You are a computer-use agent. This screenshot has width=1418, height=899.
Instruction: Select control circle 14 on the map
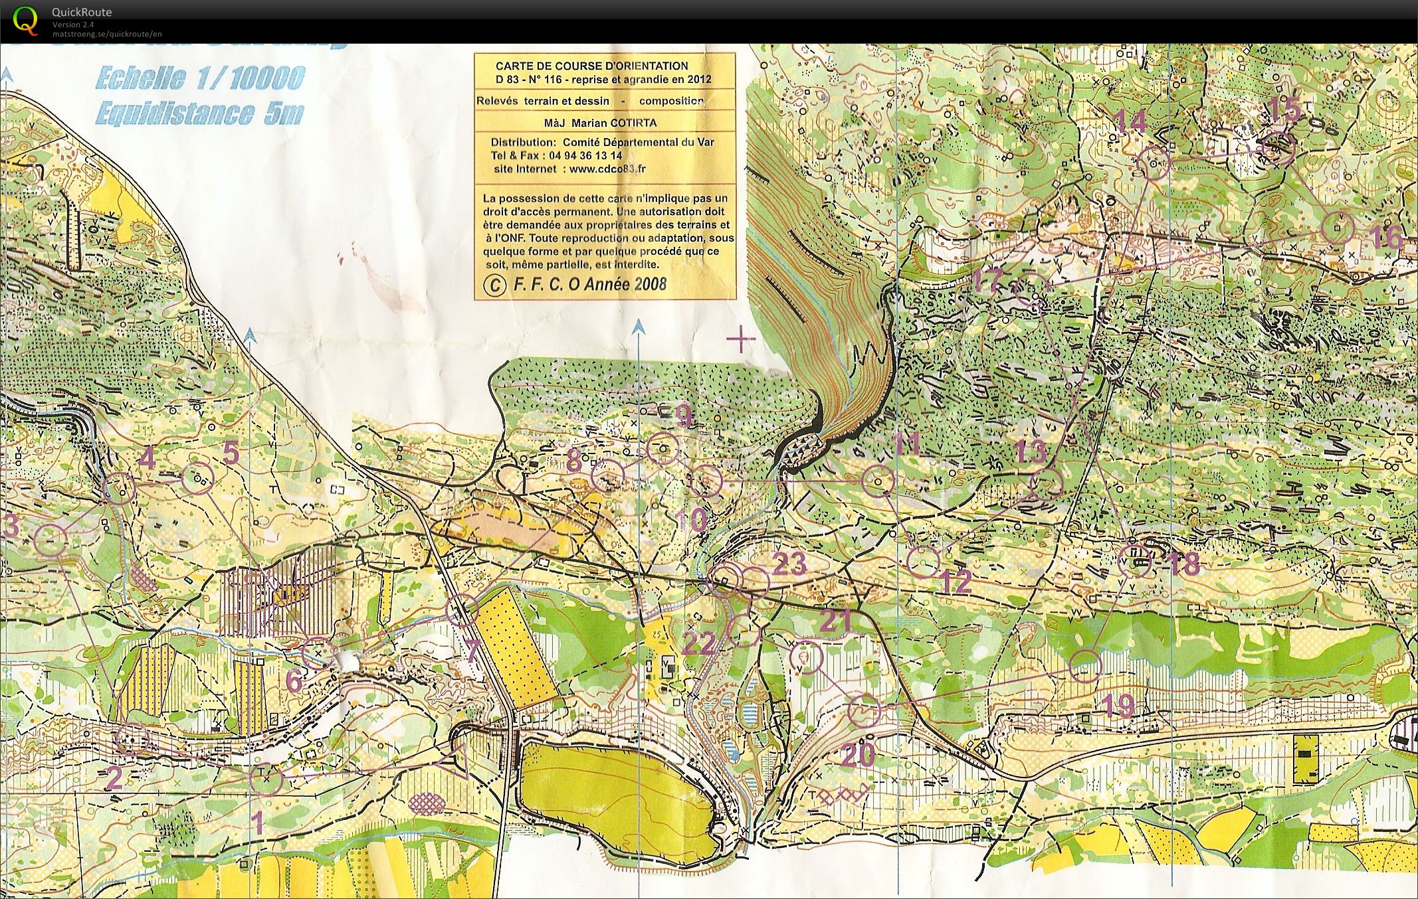tap(1154, 163)
